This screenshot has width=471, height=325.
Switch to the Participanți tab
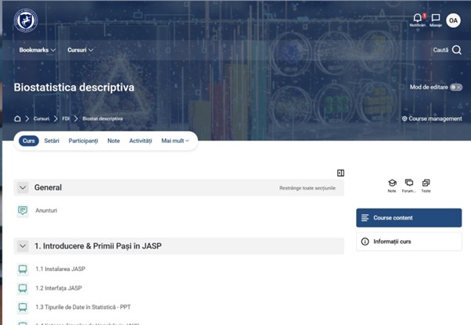(x=83, y=141)
